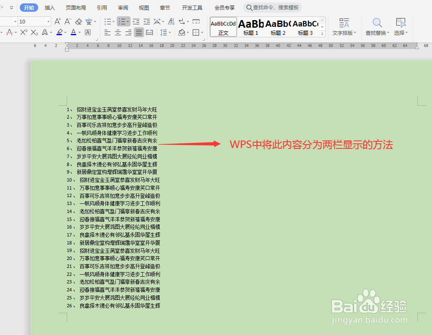Center align text
This screenshot has width=432, height=335.
[x=118, y=33]
